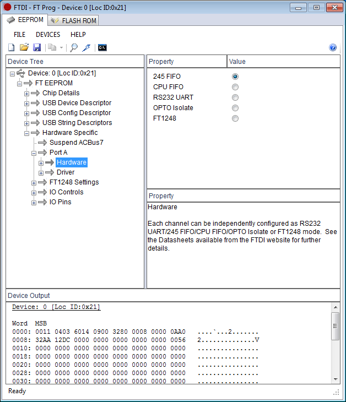Click hex word 6014 in Device Output
The width and height of the screenshot is (346, 402).
(x=82, y=332)
